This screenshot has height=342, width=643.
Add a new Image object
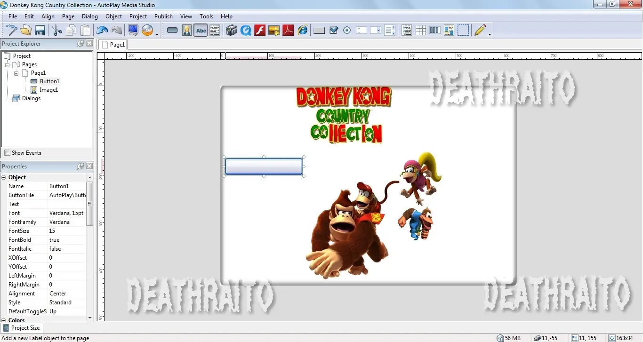pyautogui.click(x=187, y=30)
